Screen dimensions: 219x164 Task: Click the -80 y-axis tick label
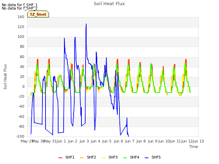pyautogui.click(x=21, y=127)
